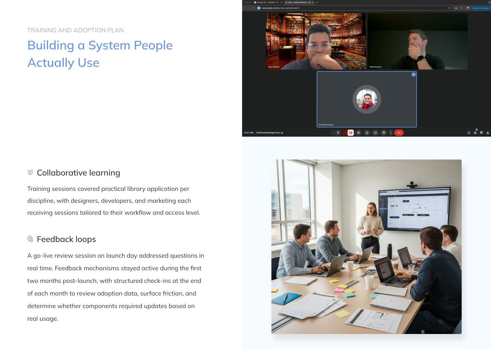Bookmark page with star icon
491x349 pixels.
click(x=450, y=8)
